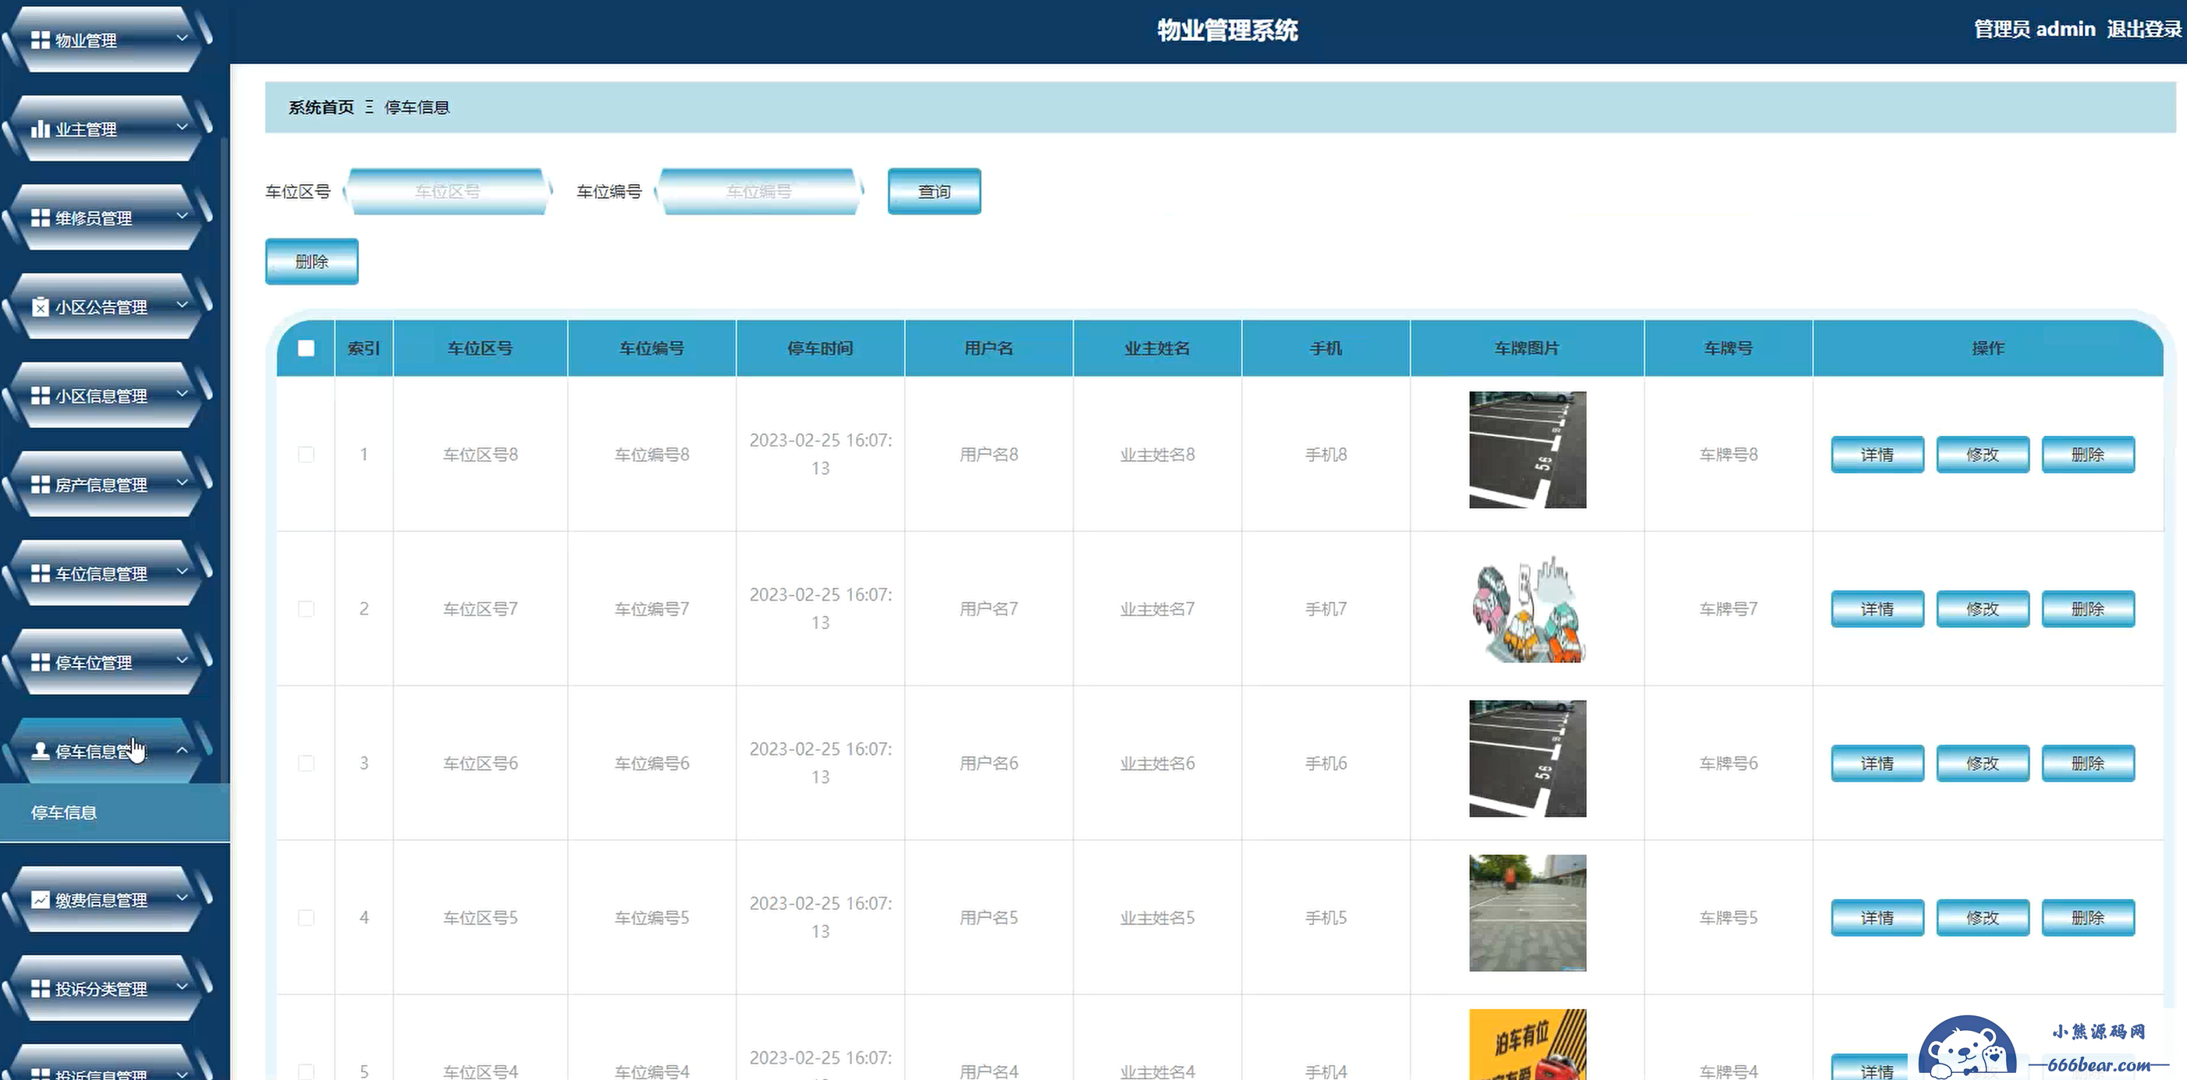Click 详情 for row 车位区号5
The height and width of the screenshot is (1080, 2187).
click(1877, 918)
